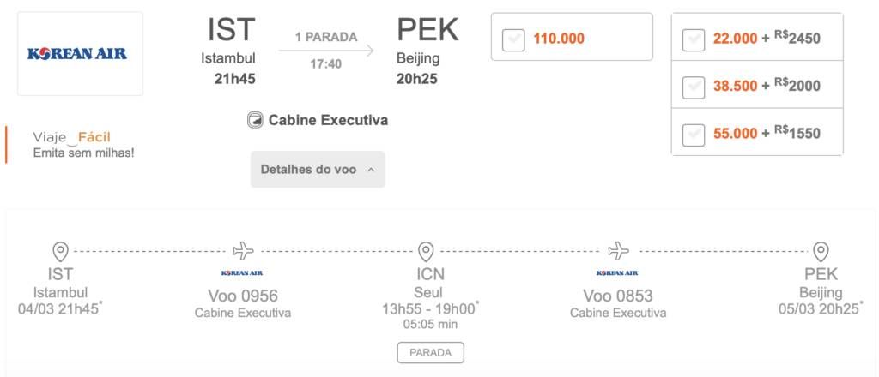Screen dimensions: 879x377
Task: Click the Beijing PEK arrival location pin
Action: pyautogui.click(x=821, y=252)
